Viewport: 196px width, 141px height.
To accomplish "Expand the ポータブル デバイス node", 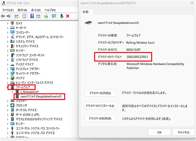I will [x=7, y=110].
